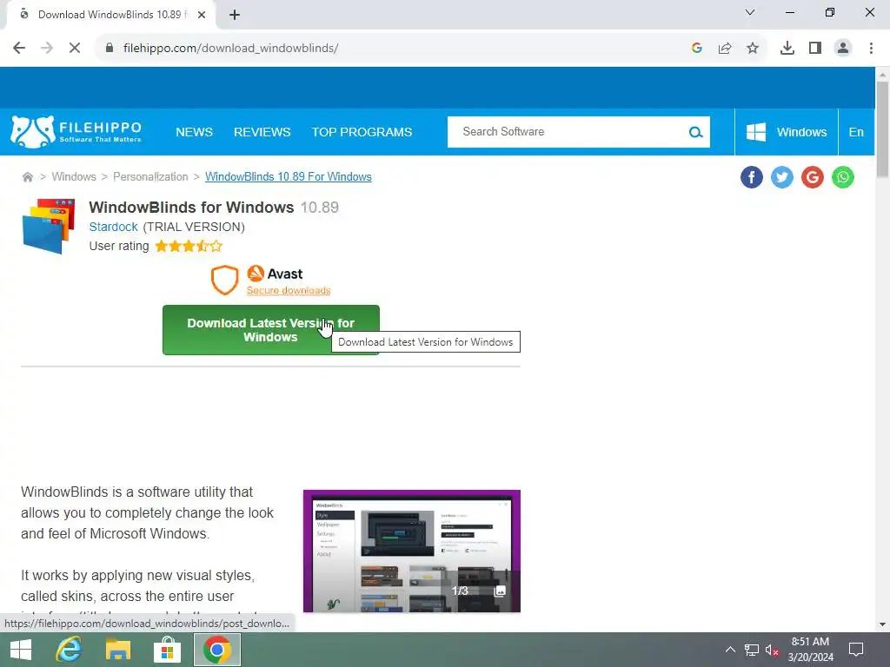Open Personalization breadcrumb link
The image size is (890, 667).
point(150,177)
